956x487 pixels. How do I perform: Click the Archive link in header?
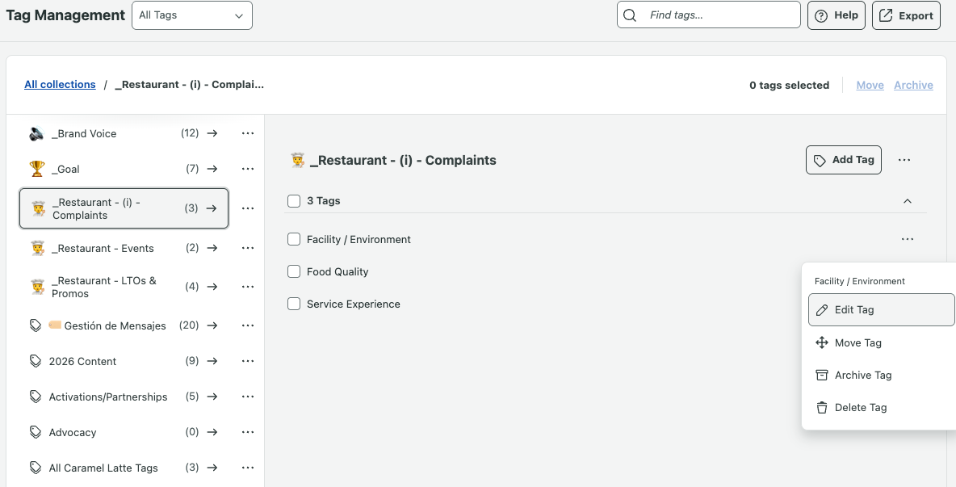coord(913,86)
